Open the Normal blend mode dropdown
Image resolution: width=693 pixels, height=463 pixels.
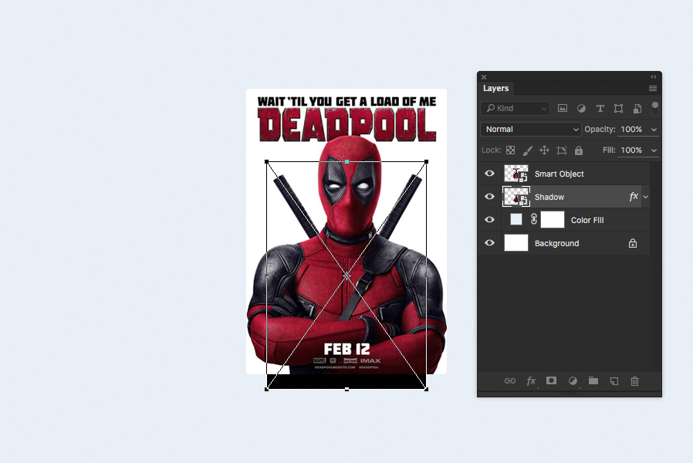(x=530, y=129)
